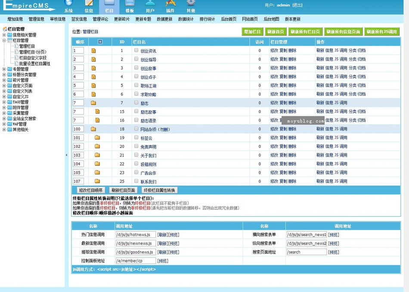The image size is (409, 292).
Task: Click 修改 link in the 联系我们 row
Action: (x=274, y=181)
